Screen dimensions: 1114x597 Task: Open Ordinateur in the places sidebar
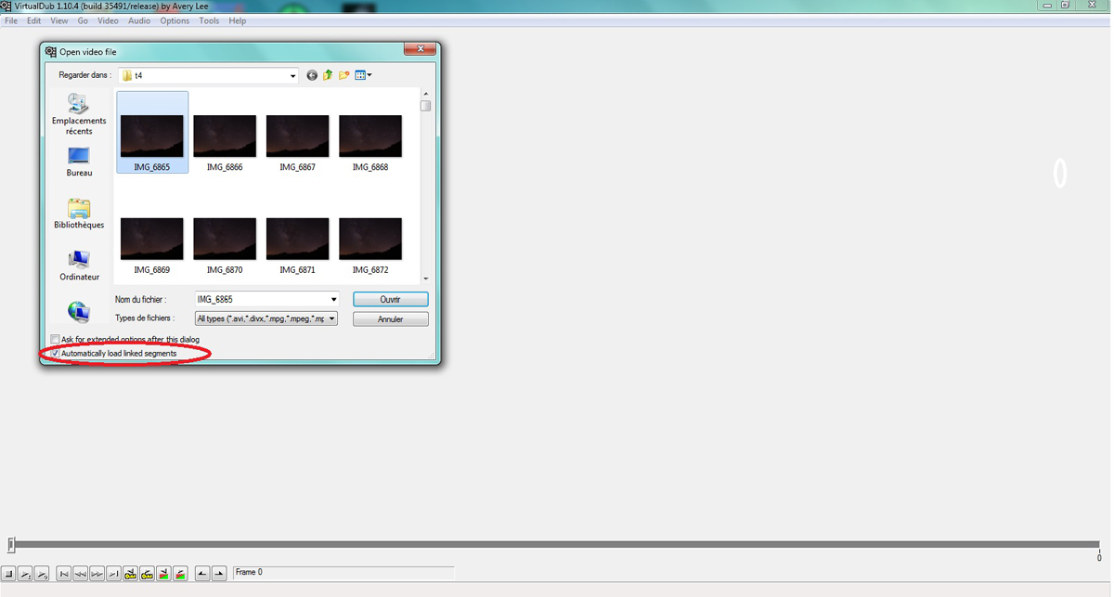(x=79, y=266)
